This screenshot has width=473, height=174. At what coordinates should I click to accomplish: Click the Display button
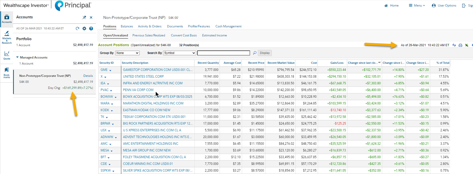tap(265, 53)
